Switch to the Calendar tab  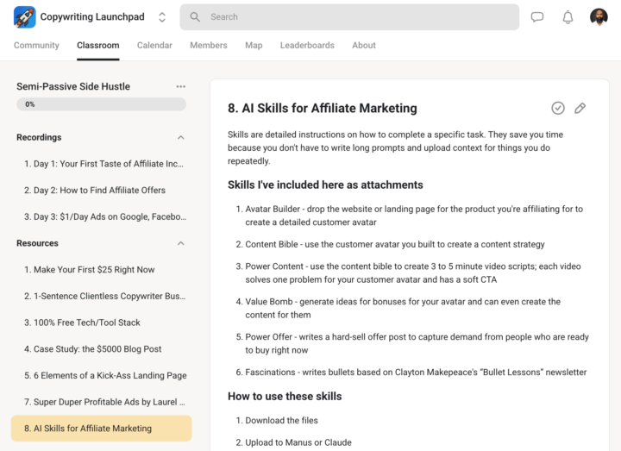tap(154, 45)
